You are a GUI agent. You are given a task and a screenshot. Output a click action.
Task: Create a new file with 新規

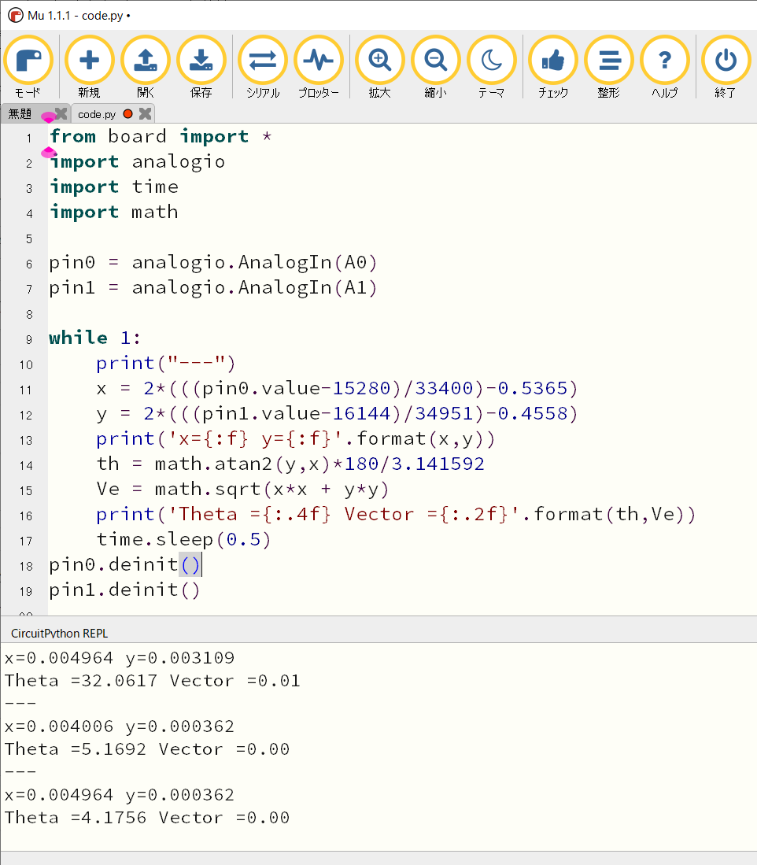(x=89, y=61)
